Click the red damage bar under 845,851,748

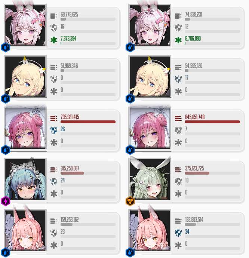click(x=212, y=122)
